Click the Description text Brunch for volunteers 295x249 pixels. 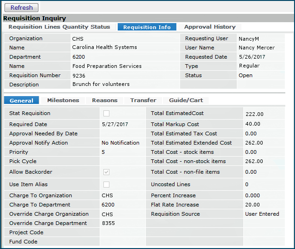101,85
